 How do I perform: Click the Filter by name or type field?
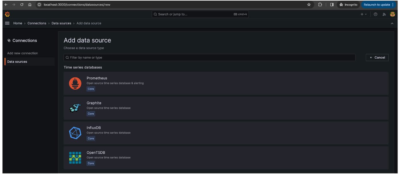coord(209,58)
